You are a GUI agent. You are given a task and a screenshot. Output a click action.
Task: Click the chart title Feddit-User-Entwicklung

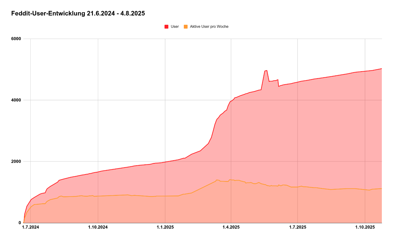pos(78,13)
